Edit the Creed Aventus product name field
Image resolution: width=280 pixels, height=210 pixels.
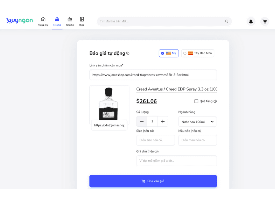(177, 89)
